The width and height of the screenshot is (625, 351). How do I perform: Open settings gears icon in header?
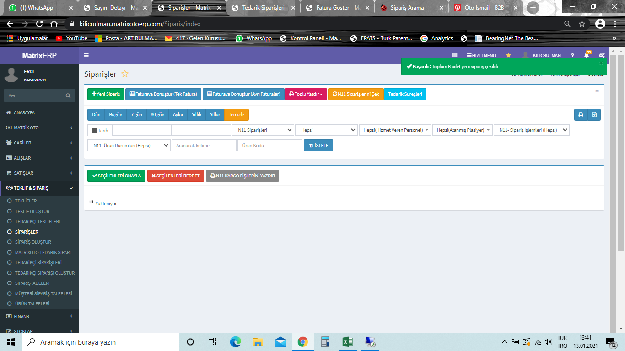point(601,55)
